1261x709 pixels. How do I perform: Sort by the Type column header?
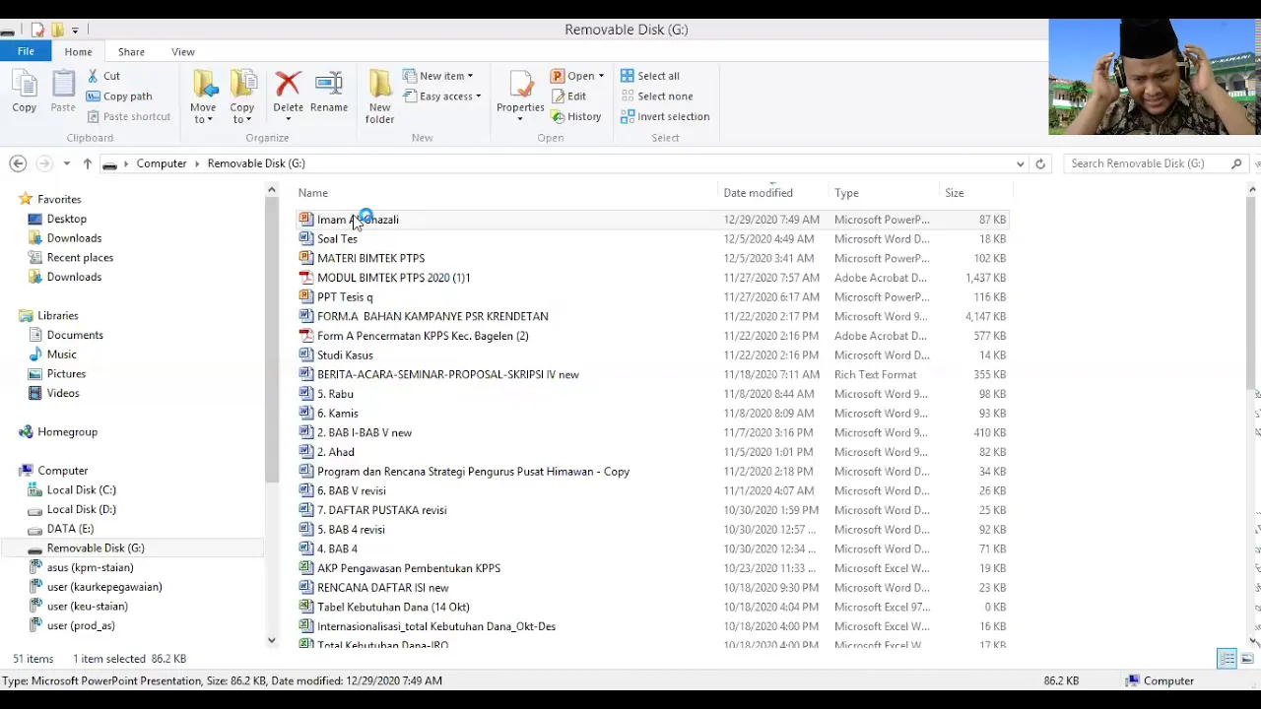coord(846,193)
